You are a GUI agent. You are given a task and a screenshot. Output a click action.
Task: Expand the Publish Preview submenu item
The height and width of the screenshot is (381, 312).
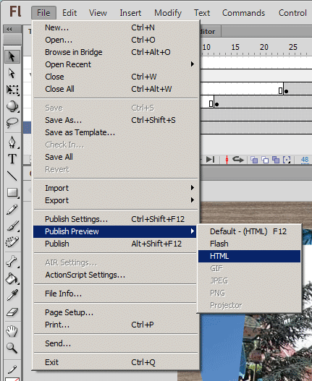coord(115,231)
